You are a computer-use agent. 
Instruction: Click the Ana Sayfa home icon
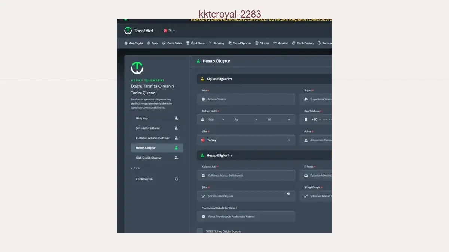[126, 43]
